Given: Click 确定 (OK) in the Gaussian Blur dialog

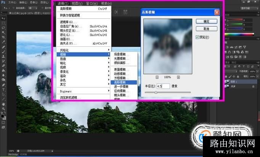Looking at the screenshot, I should 207,21.
